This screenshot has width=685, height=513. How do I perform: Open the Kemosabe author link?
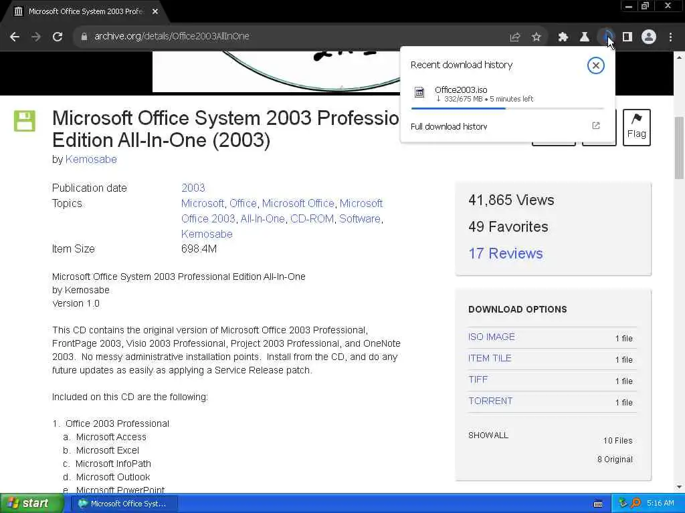(x=91, y=159)
